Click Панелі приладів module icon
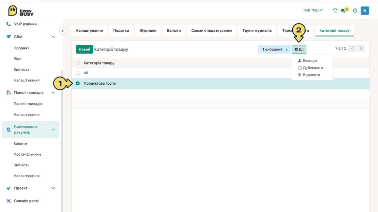 tap(8, 92)
